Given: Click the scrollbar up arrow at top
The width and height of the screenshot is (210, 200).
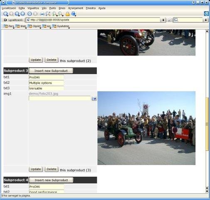Looking at the screenshot, I should [x=207, y=31].
